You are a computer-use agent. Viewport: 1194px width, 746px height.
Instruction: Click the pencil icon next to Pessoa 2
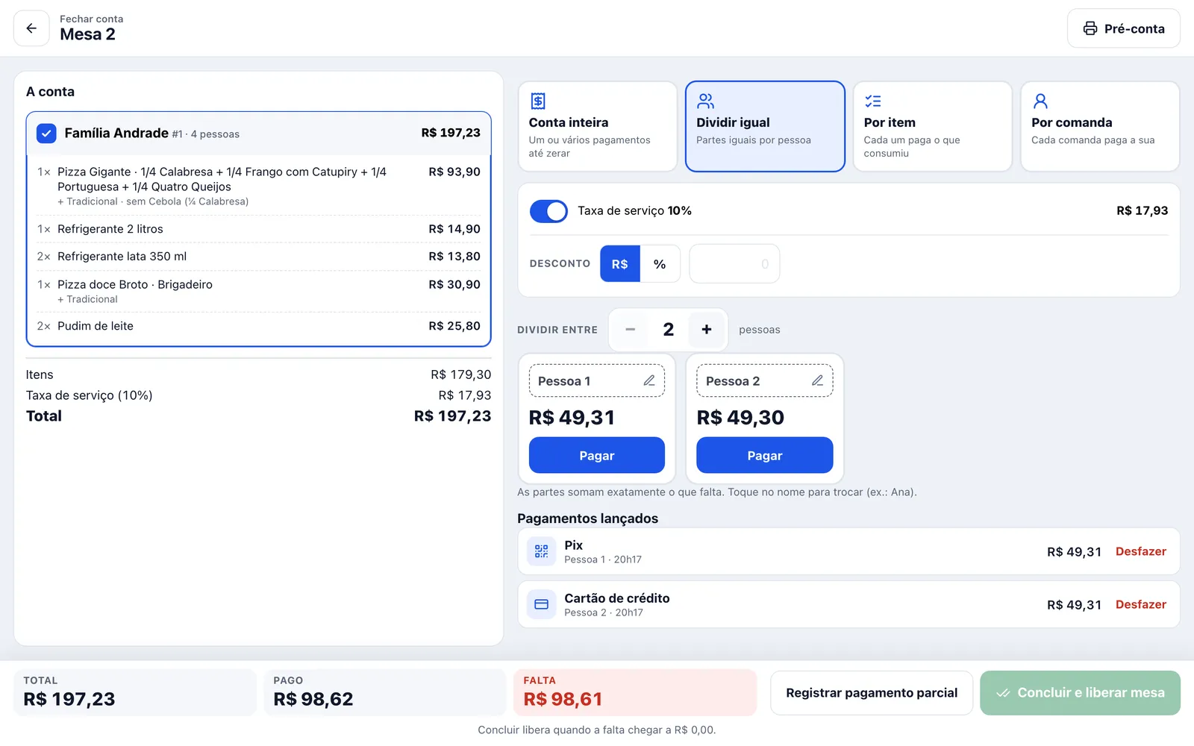point(817,380)
